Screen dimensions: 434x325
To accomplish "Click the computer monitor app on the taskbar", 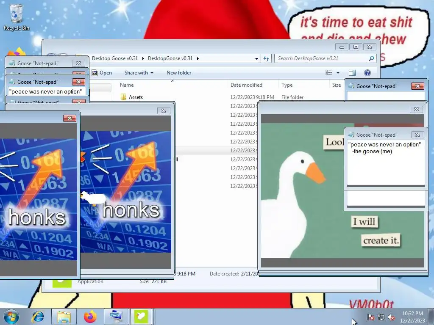I will 115,317.
